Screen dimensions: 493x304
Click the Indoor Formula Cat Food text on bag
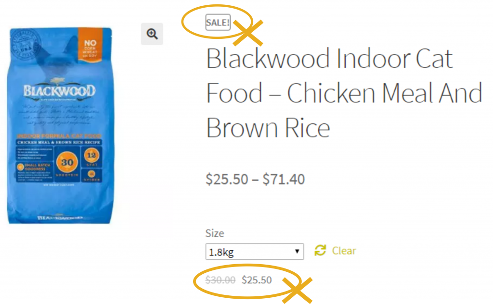pos(59,136)
